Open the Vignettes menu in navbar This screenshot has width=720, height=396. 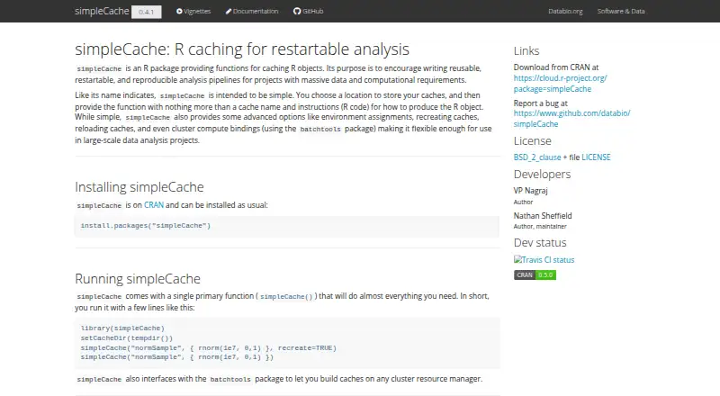193,11
